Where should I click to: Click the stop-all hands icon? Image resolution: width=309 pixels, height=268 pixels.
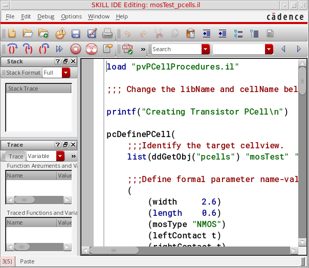coord(92,49)
